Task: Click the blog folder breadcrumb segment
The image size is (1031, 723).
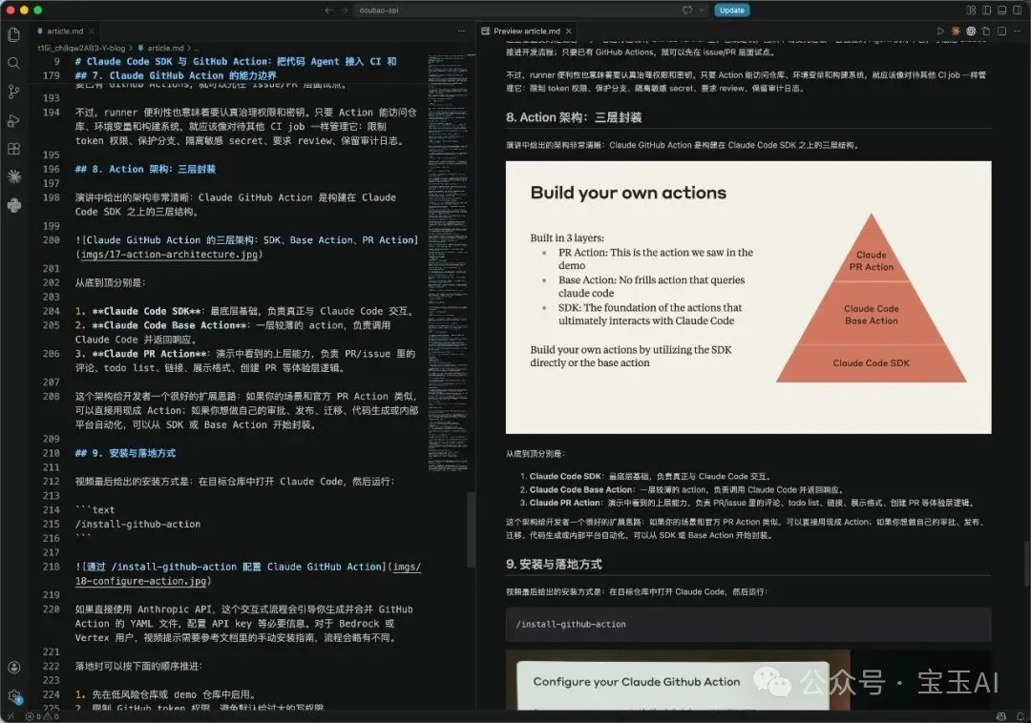Action: (x=81, y=48)
